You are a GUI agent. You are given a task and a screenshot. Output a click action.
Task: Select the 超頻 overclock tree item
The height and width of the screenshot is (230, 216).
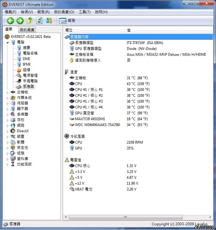[26, 70]
